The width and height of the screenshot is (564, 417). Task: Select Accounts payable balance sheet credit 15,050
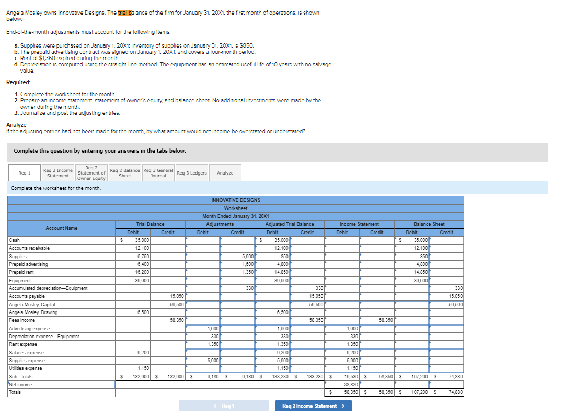pyautogui.click(x=446, y=296)
